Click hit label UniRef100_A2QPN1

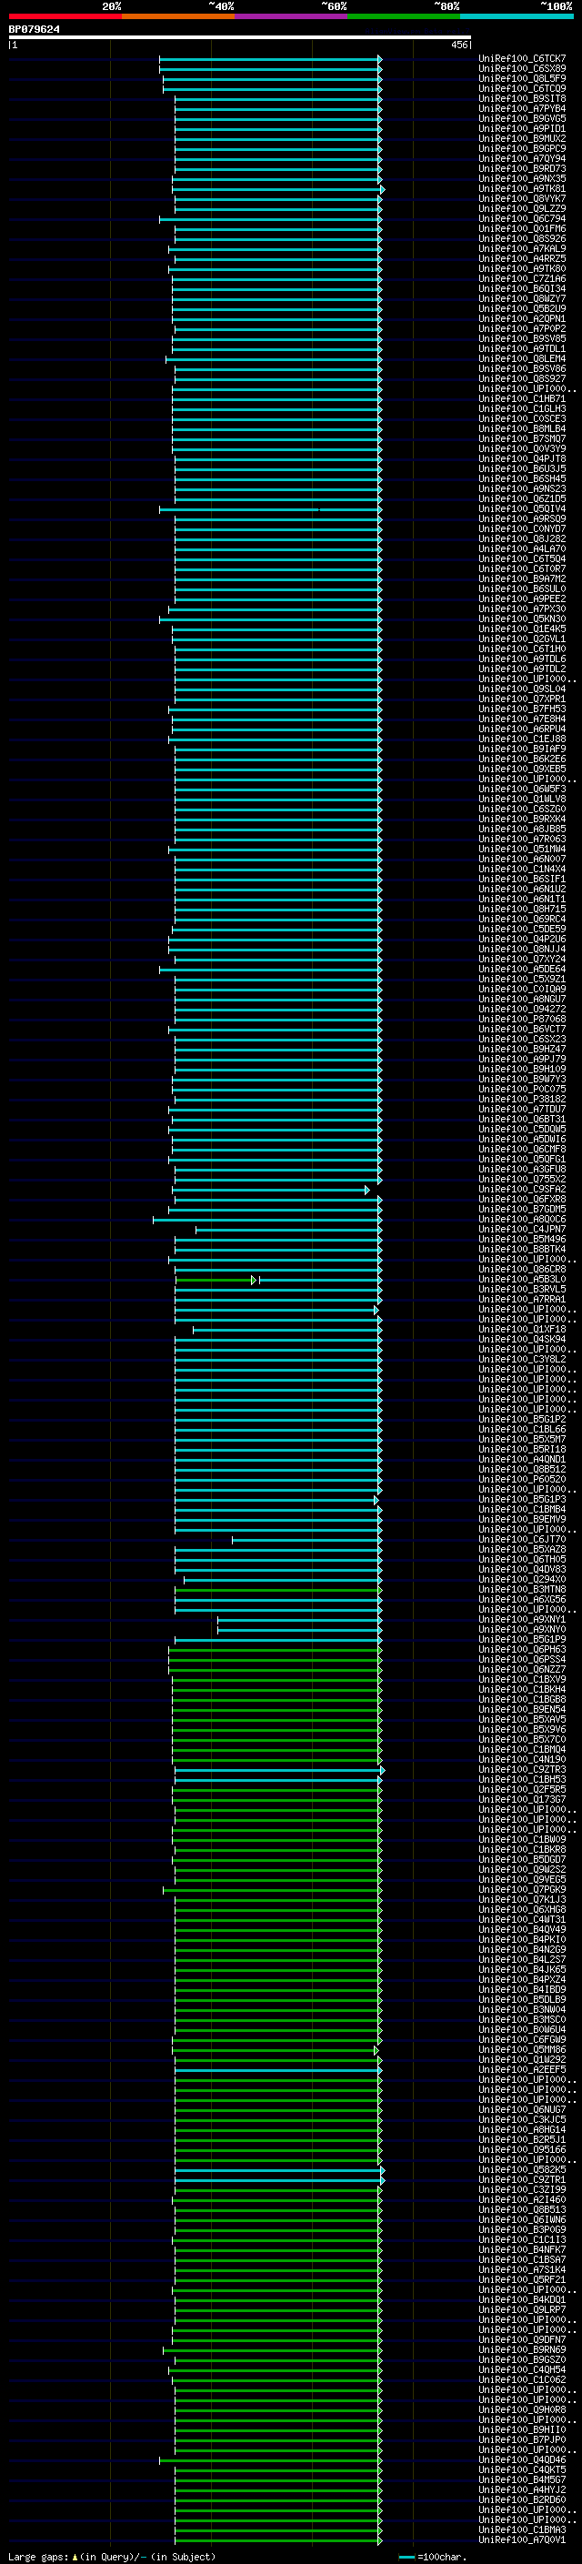pos(522,318)
